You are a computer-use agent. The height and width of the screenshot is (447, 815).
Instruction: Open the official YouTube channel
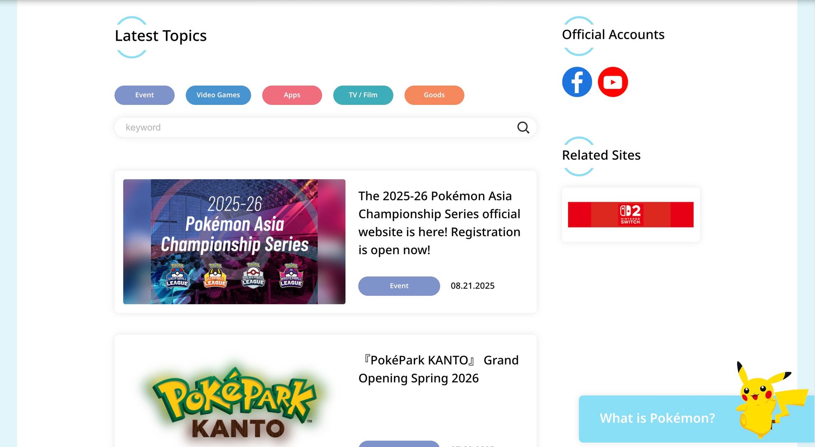coord(613,82)
